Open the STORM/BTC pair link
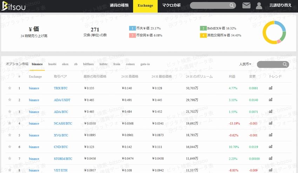298x173 pixels. pos(63,159)
